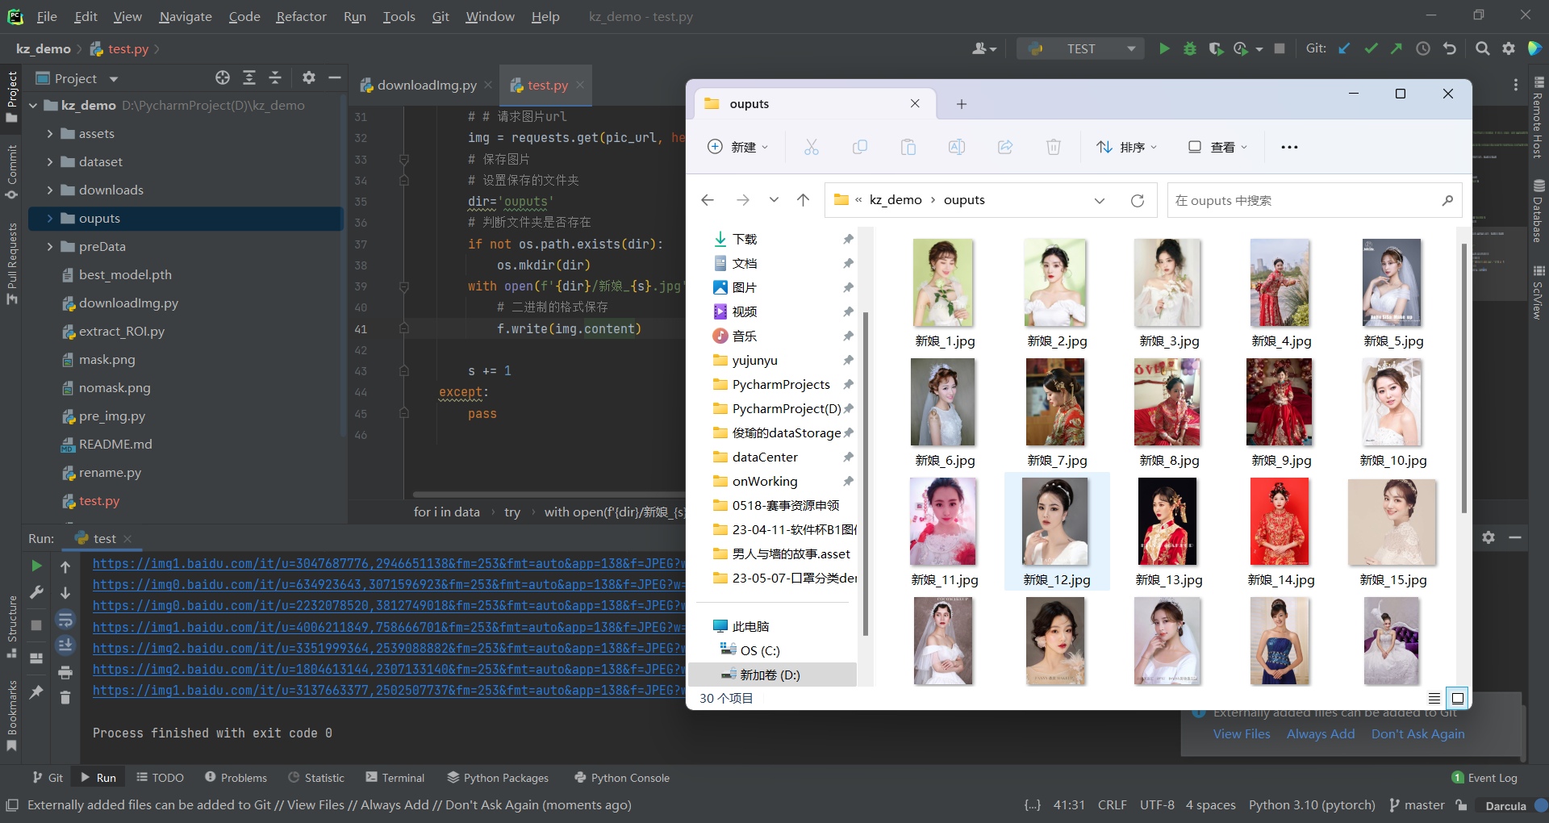Open the Tools menu
Viewport: 1549px width, 823px height.
pyautogui.click(x=399, y=16)
